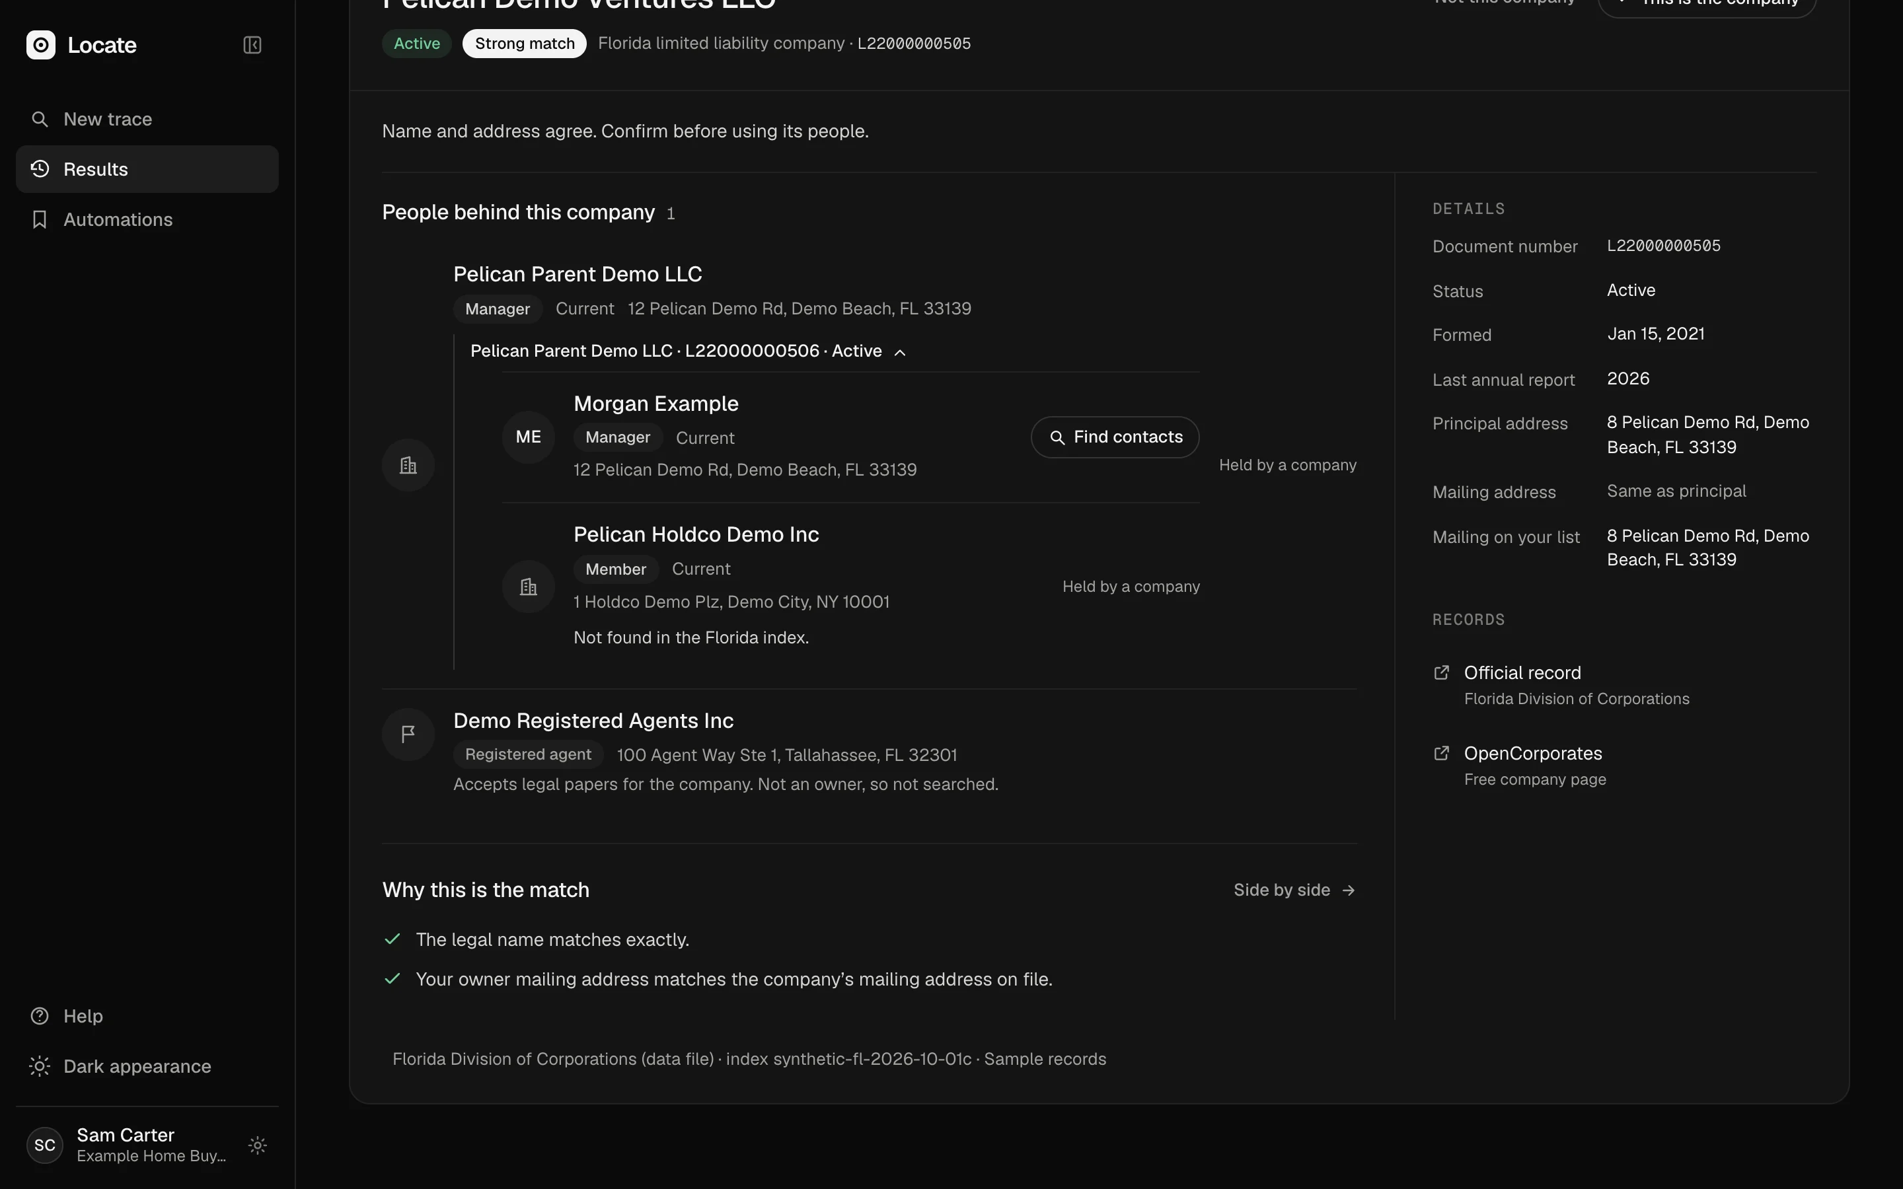The image size is (1903, 1189).
Task: Click the Locate logo icon
Action: [x=41, y=45]
